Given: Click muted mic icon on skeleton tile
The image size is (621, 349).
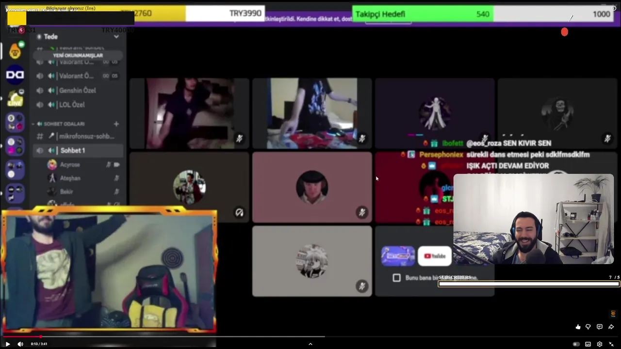Looking at the screenshot, I should [x=607, y=139].
